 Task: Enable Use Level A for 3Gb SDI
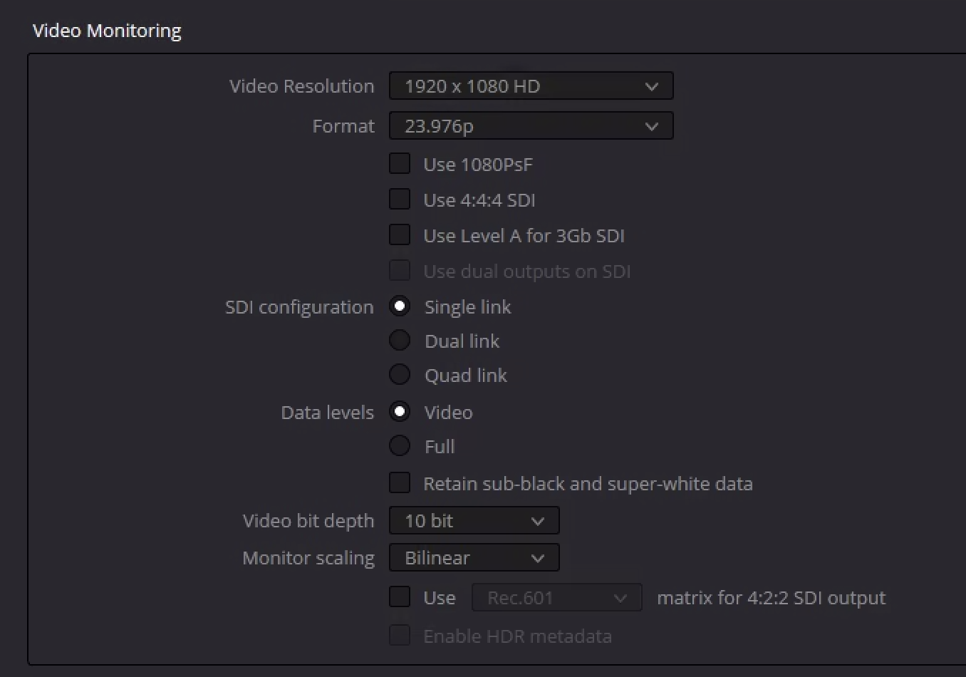click(x=400, y=235)
